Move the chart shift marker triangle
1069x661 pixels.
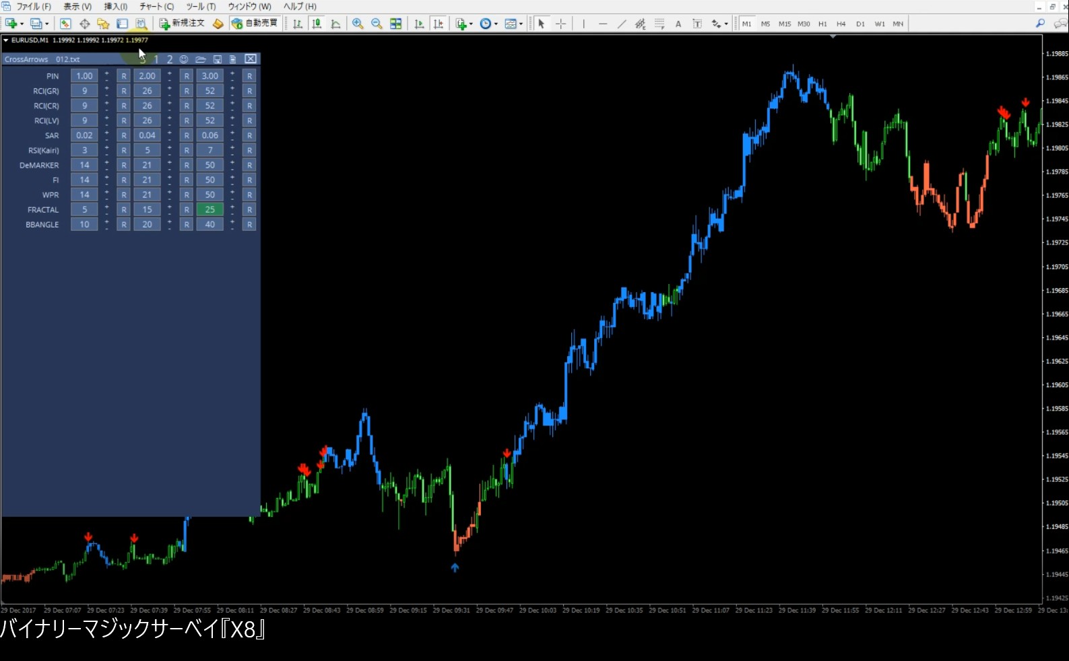click(x=833, y=36)
